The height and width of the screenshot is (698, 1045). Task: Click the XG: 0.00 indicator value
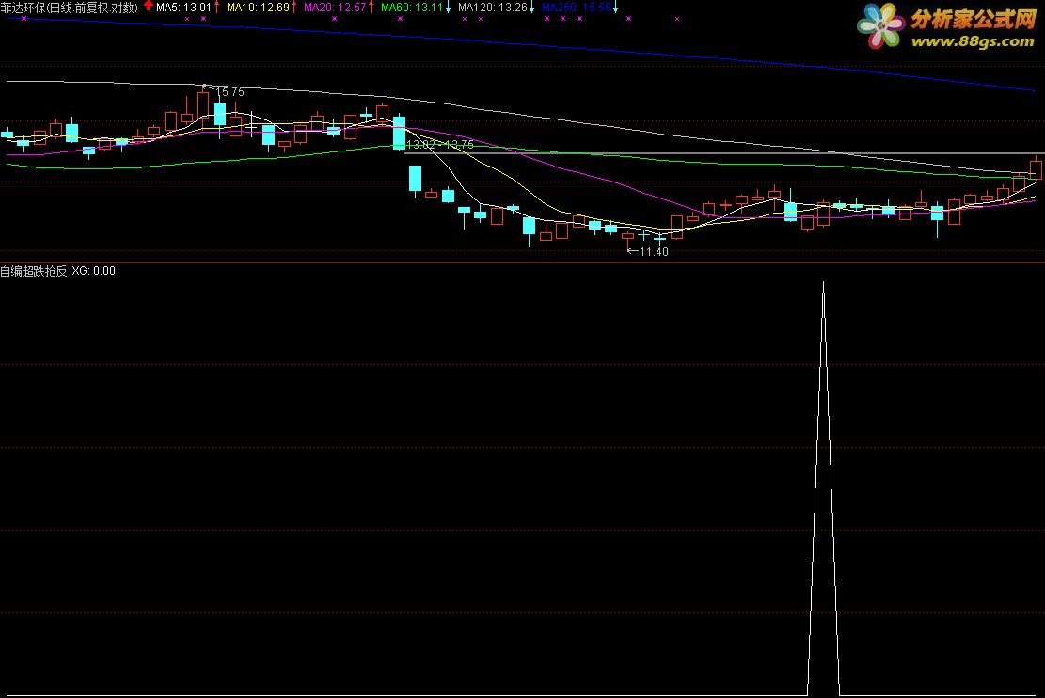93,271
